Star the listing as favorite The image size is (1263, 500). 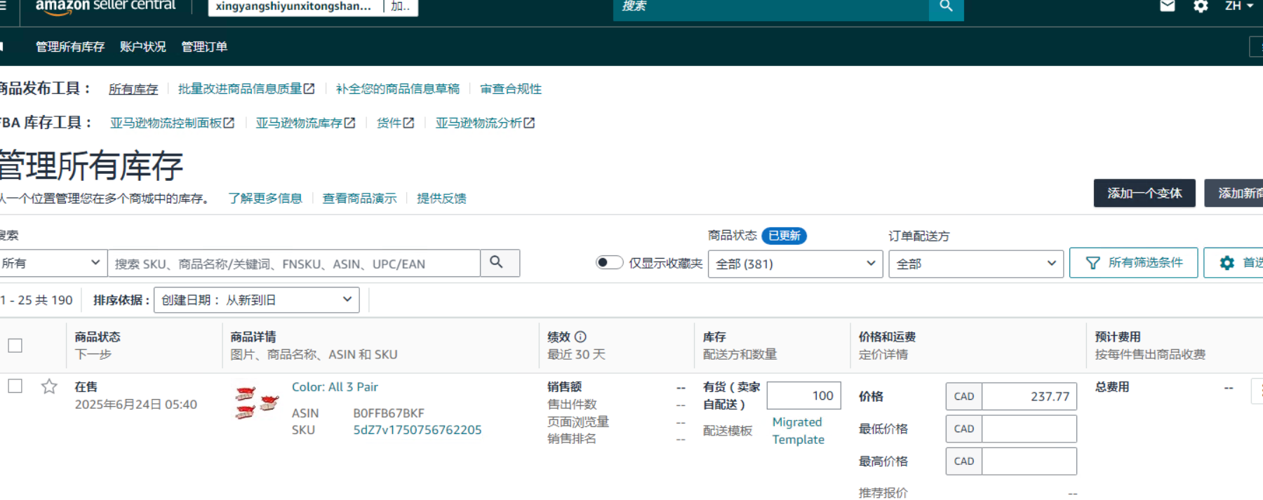(49, 386)
